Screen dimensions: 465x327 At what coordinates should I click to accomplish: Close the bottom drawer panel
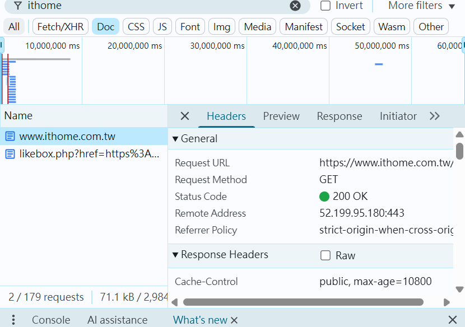[453, 320]
